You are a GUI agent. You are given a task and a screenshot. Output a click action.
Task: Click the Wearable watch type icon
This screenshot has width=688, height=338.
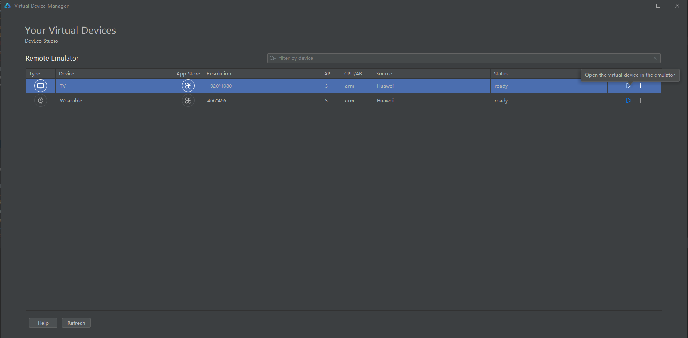pyautogui.click(x=41, y=100)
